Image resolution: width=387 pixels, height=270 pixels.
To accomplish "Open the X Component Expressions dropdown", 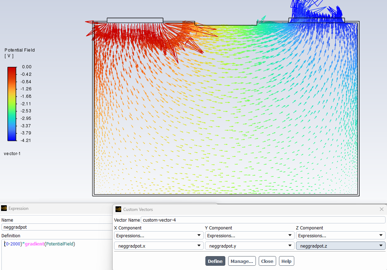I will pyautogui.click(x=158, y=235).
